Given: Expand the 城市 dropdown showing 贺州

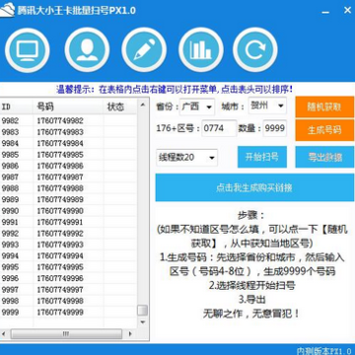Looking at the screenshot, I should [x=267, y=106].
